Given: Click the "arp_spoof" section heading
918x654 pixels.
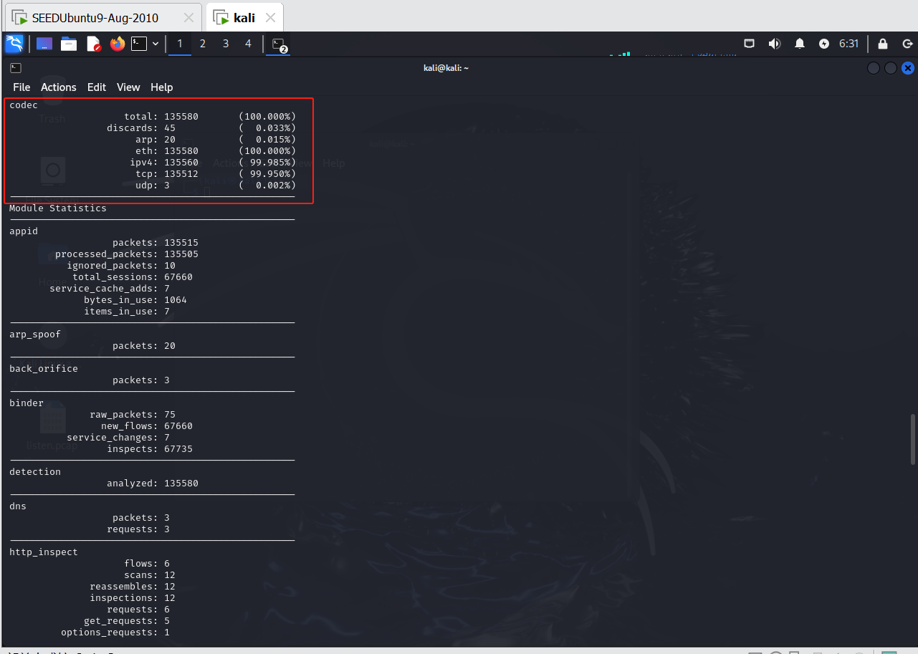Looking at the screenshot, I should pyautogui.click(x=35, y=335).
